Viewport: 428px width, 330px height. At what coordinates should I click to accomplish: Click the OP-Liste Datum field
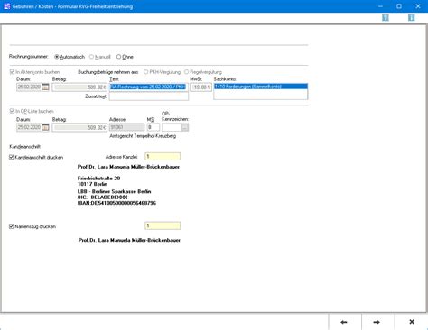point(29,127)
